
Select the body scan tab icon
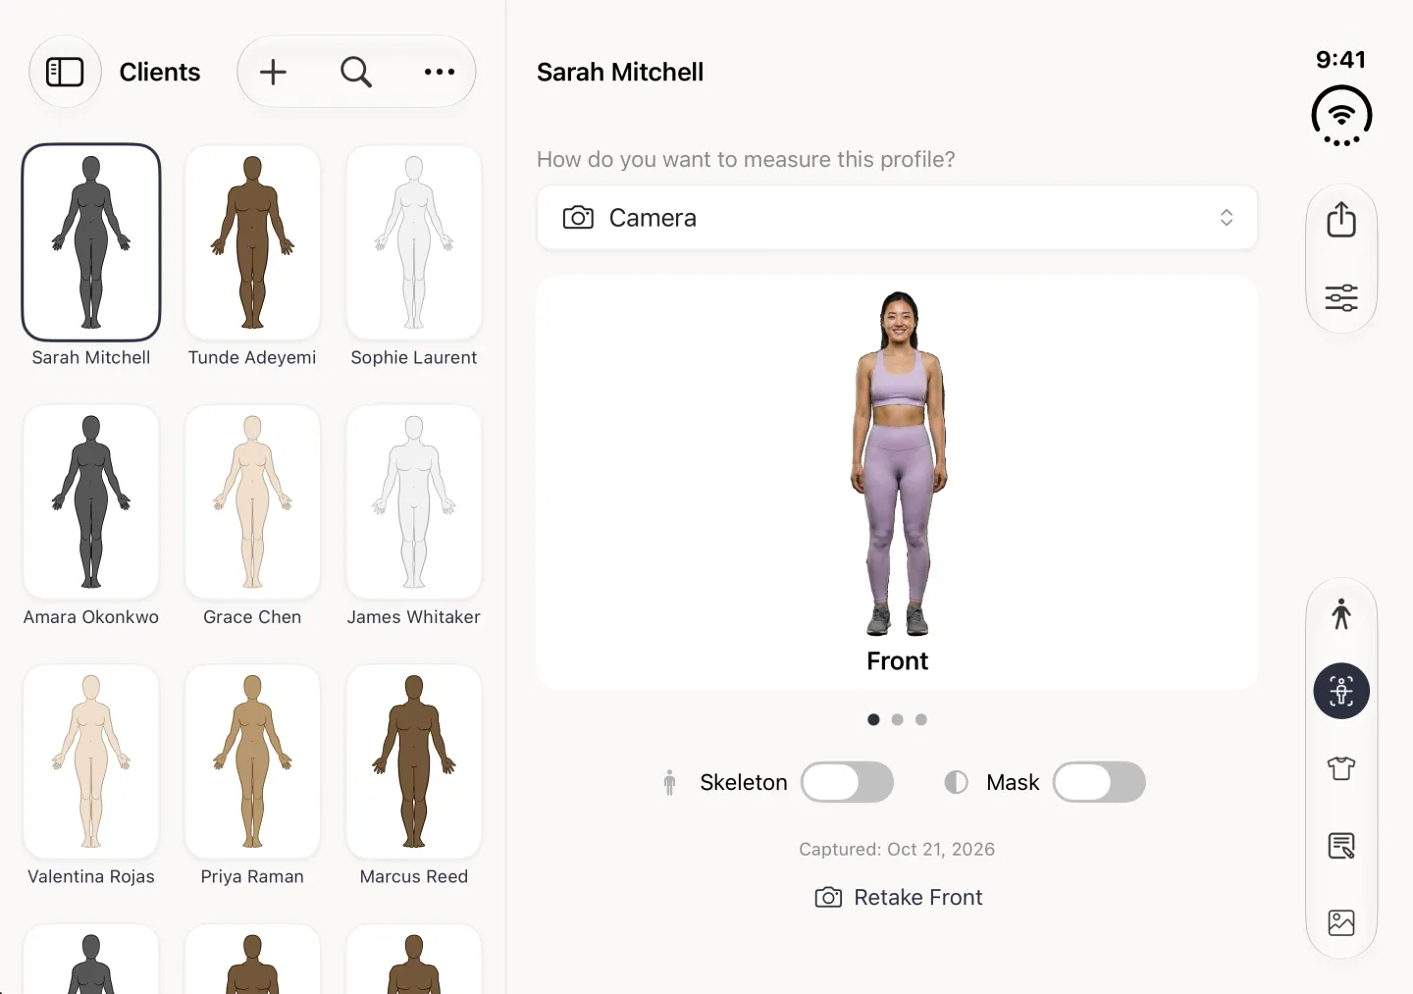tap(1341, 691)
